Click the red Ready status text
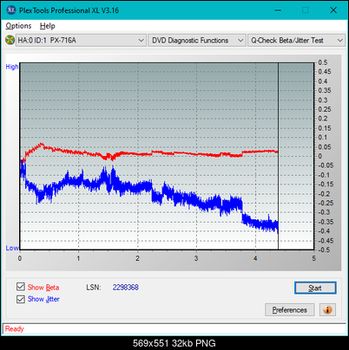Image resolution: width=349 pixels, height=350 pixels. [15, 328]
